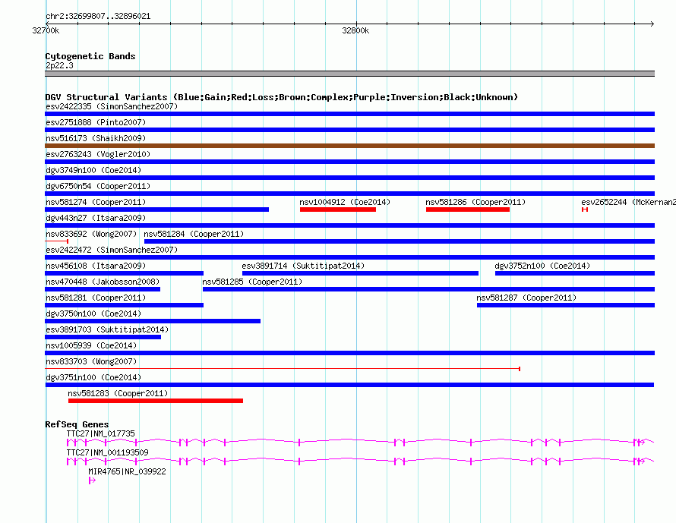Click the esv2422472 (SimonSanchez2007) label
The width and height of the screenshot is (676, 523).
pos(112,250)
